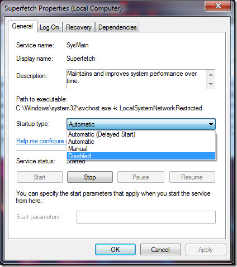Stop the Superfetch service
The width and height of the screenshot is (237, 267).
[x=90, y=177]
